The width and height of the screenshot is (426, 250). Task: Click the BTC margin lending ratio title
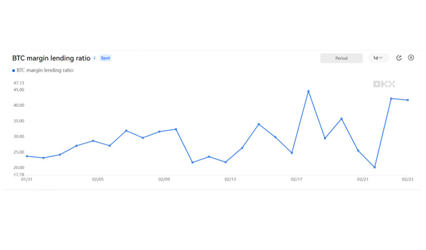click(51, 58)
